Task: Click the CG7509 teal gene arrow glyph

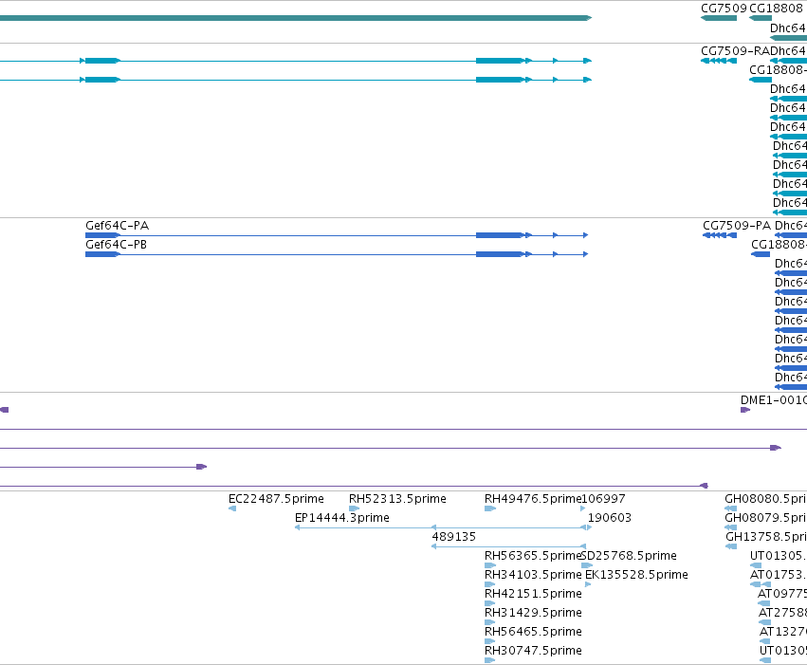Action: click(719, 18)
